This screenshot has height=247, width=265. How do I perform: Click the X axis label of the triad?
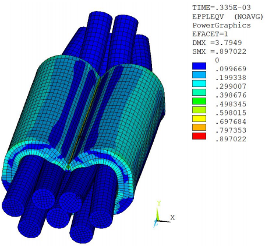172,217
